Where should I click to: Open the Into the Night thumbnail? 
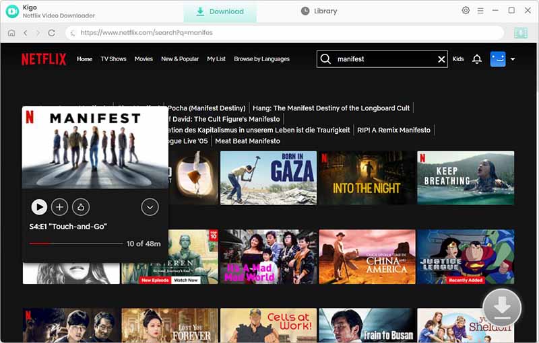point(367,178)
